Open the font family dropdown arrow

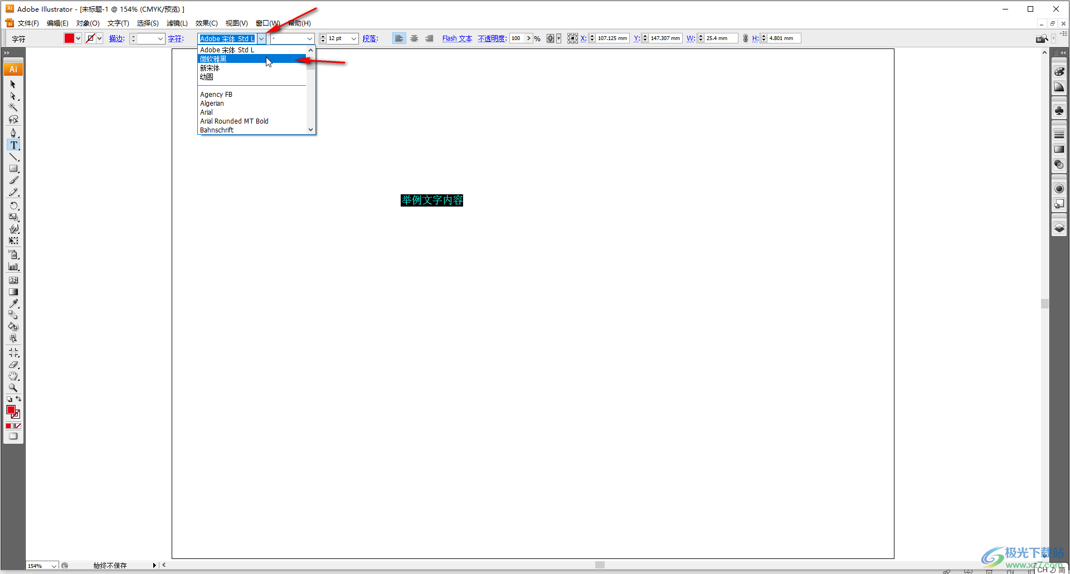pyautogui.click(x=261, y=38)
